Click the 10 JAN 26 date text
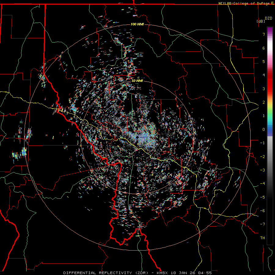The height and width of the screenshot is (275, 275). 183,273
